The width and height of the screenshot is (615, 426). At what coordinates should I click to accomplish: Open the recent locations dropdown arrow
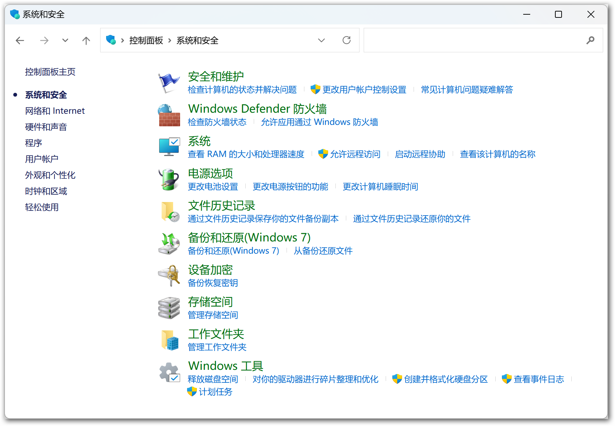point(65,40)
